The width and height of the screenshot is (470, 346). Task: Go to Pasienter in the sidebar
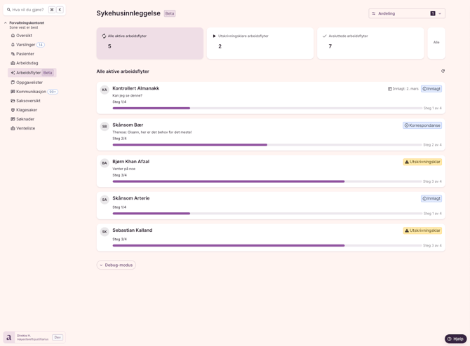point(25,54)
